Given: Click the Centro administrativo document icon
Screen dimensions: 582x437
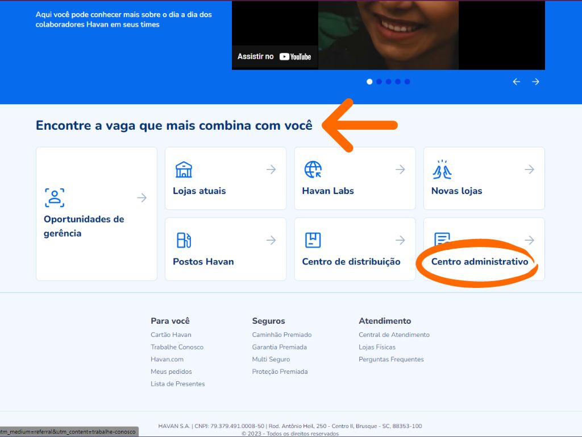Looking at the screenshot, I should coord(442,238).
